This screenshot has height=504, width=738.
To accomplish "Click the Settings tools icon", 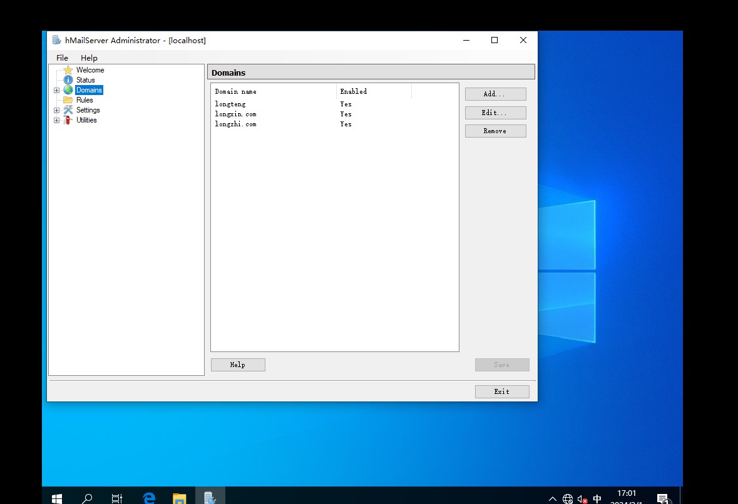I will [x=68, y=110].
